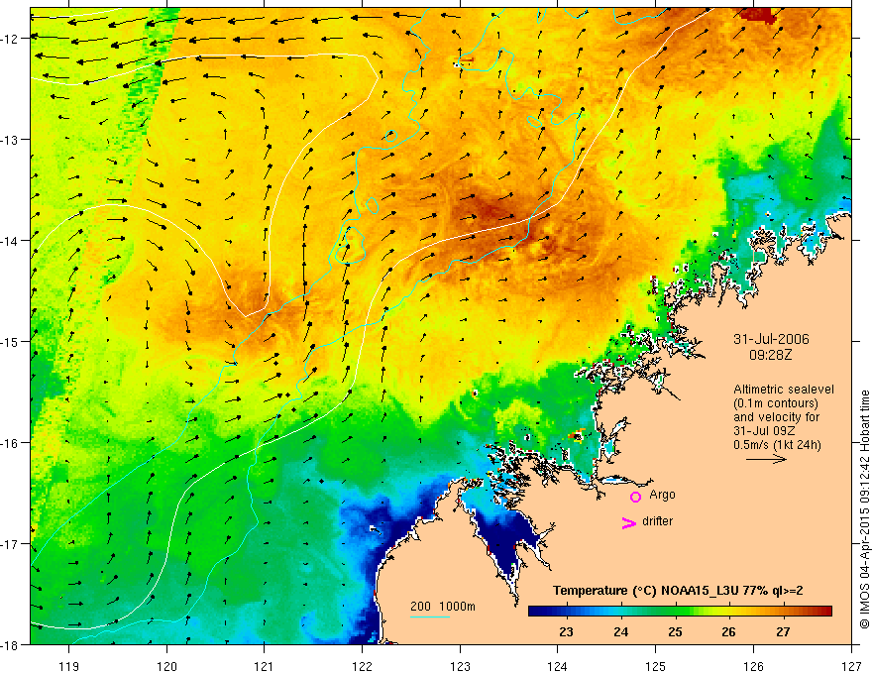The height and width of the screenshot is (674, 872).
Task: Click the 'drifter' legend label
Action: pos(657,521)
